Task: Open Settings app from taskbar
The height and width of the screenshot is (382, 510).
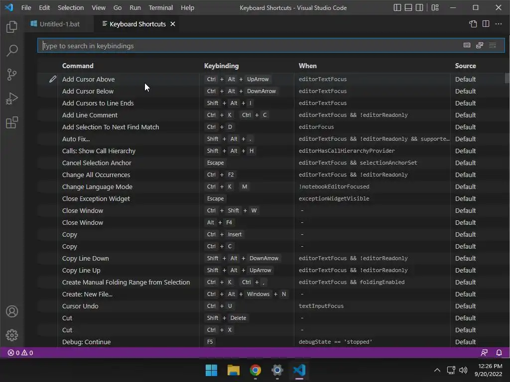Action: coord(277,370)
